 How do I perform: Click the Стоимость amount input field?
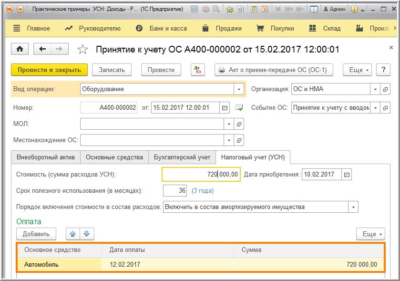(x=201, y=175)
